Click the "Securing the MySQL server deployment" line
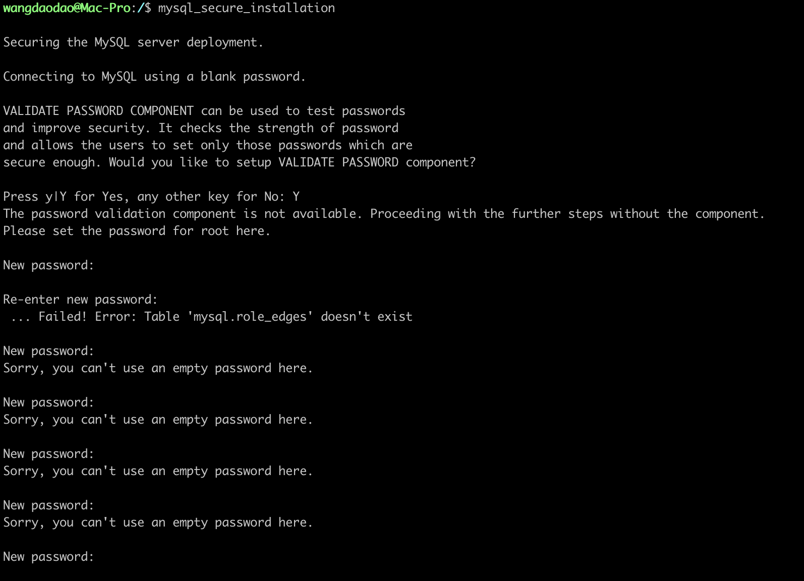804x581 pixels. point(133,42)
